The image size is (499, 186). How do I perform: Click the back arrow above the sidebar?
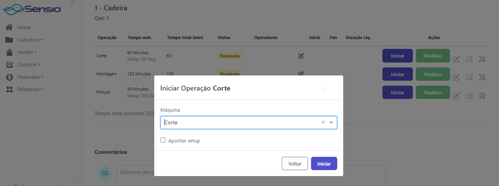point(73,2)
